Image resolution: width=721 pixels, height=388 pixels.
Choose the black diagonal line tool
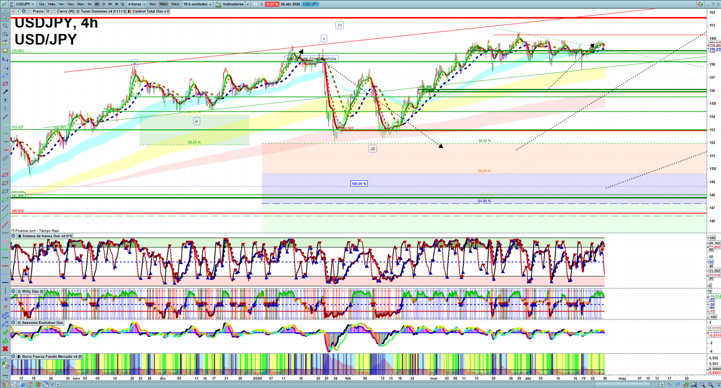(5, 208)
